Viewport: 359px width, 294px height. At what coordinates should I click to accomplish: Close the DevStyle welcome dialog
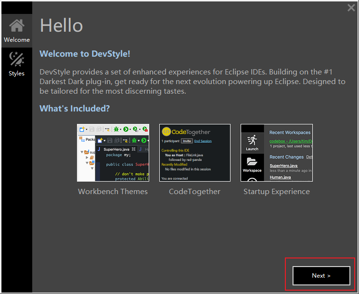click(x=351, y=8)
